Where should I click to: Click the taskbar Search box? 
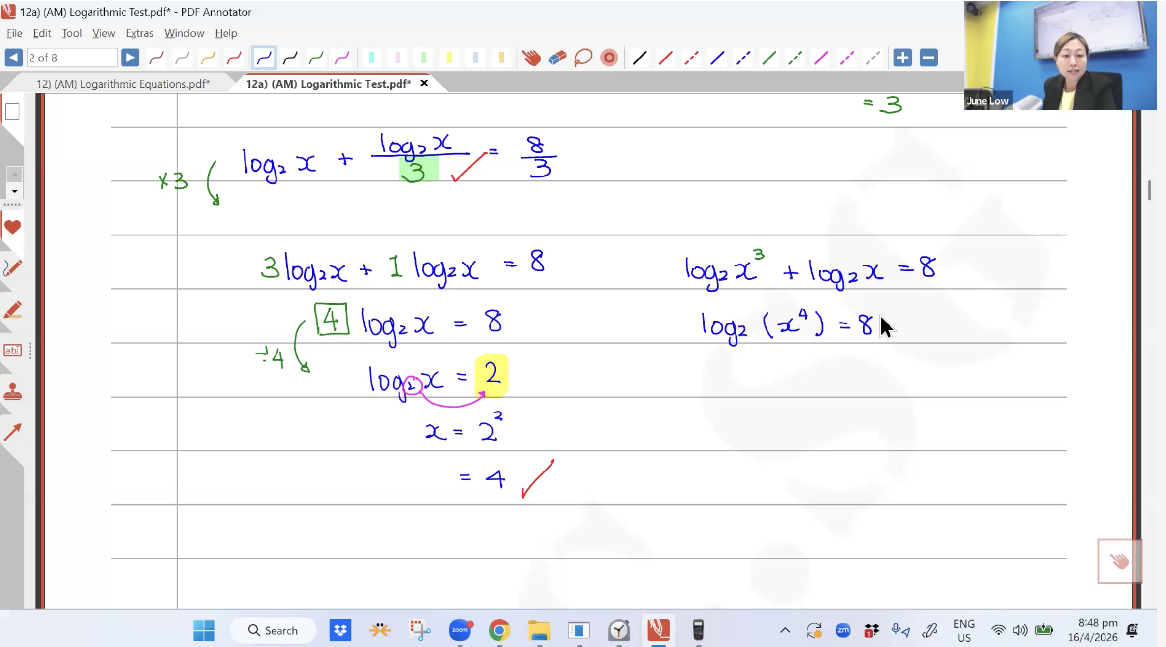[273, 630]
